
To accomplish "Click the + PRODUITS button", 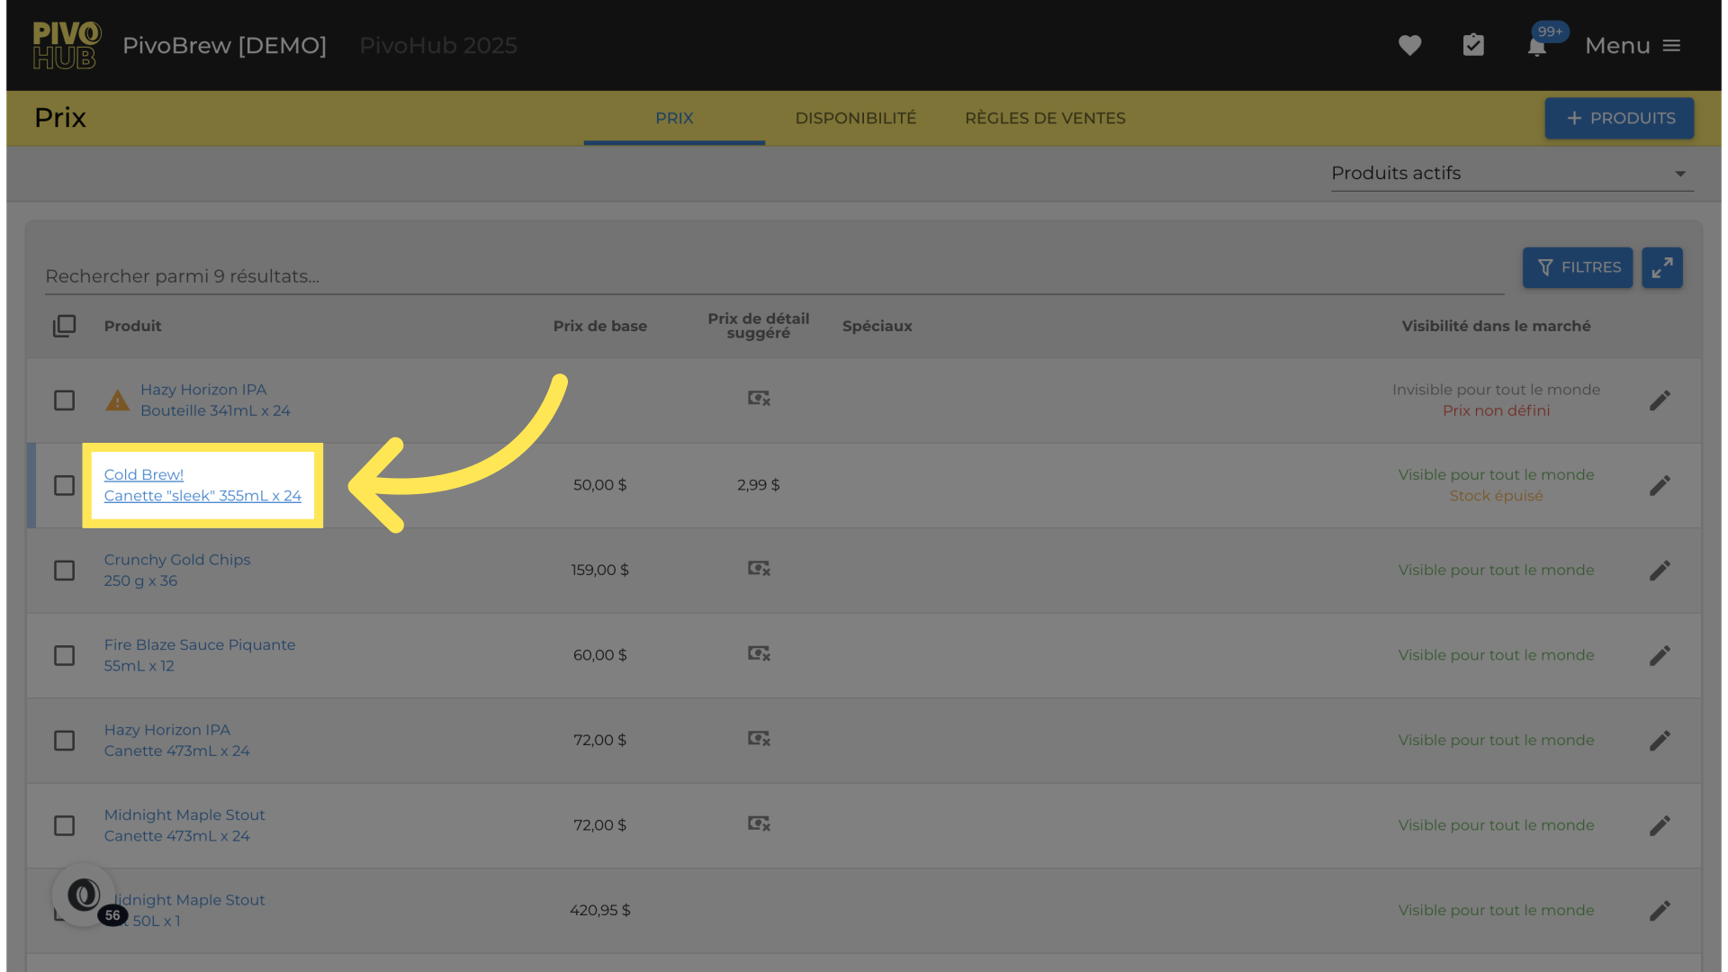I will pos(1619,118).
